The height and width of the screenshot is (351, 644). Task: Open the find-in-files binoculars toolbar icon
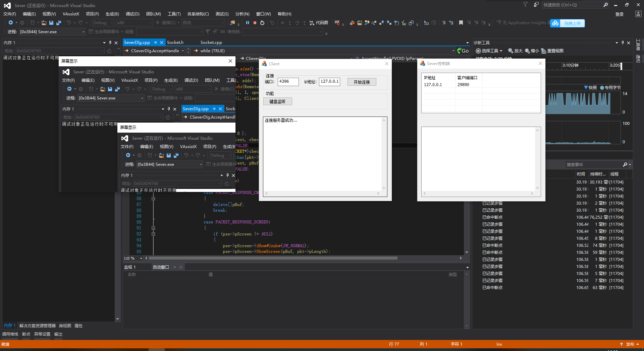pos(232,23)
